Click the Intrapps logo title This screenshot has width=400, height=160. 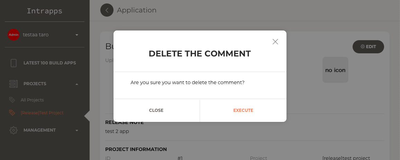[45, 11]
